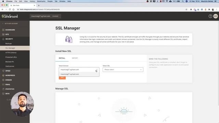Open a new browser tab
Image resolution: width=219 pixels, height=123 pixels.
point(39,5)
